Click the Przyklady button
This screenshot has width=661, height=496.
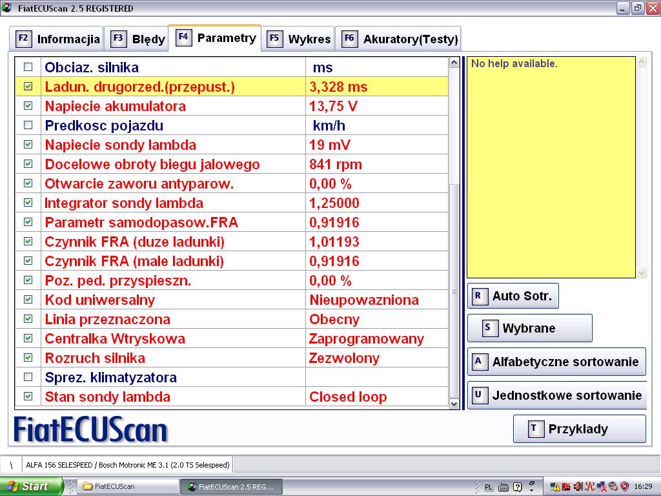pyautogui.click(x=579, y=429)
